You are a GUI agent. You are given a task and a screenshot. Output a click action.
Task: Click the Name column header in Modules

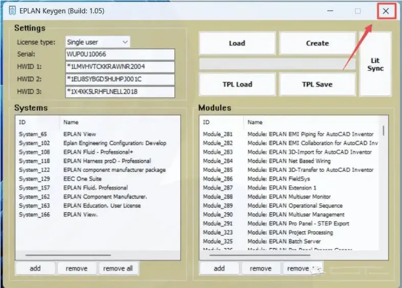pos(311,122)
